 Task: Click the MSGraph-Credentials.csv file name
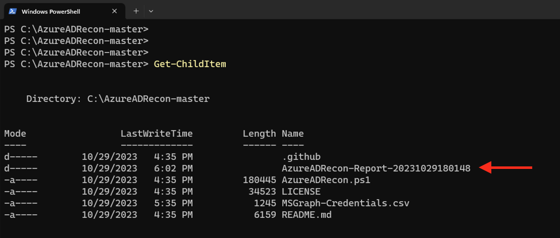(x=345, y=203)
